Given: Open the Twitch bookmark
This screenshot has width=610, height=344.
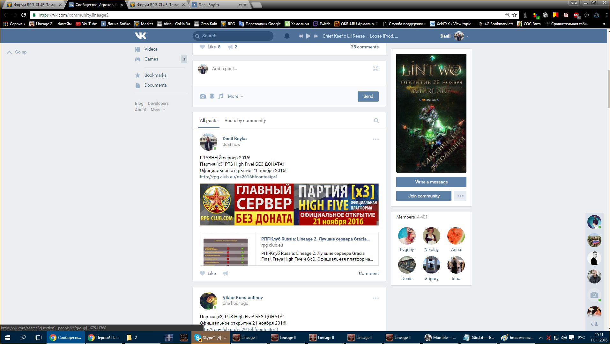Looking at the screenshot, I should [x=322, y=24].
